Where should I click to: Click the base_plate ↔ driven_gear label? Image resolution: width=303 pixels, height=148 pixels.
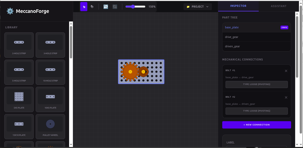(x=240, y=104)
